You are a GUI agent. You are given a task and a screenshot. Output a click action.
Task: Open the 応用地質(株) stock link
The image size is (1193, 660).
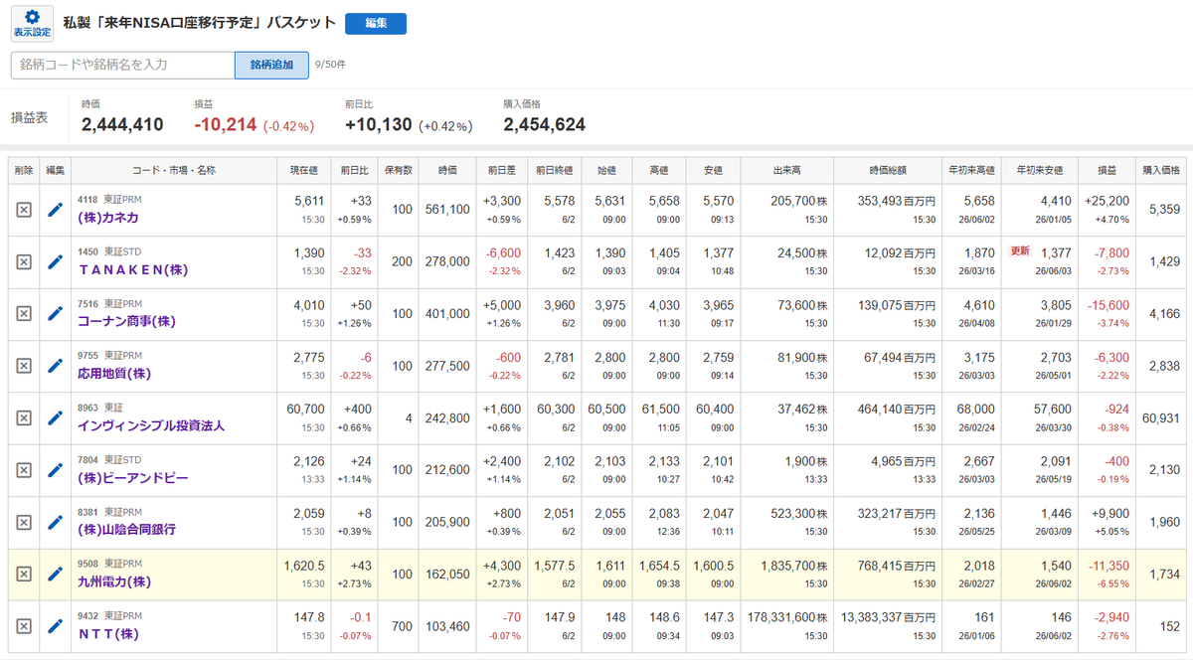[114, 374]
